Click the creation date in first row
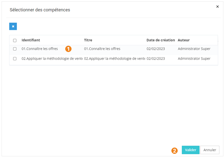Screen dimensions: 224x157 pyautogui.click(x=156, y=49)
